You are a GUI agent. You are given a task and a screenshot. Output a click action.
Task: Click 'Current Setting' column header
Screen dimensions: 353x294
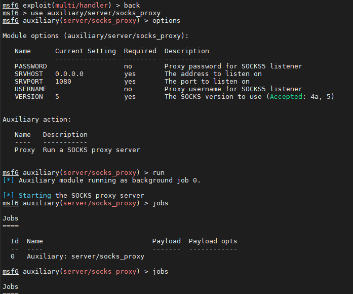[86, 51]
